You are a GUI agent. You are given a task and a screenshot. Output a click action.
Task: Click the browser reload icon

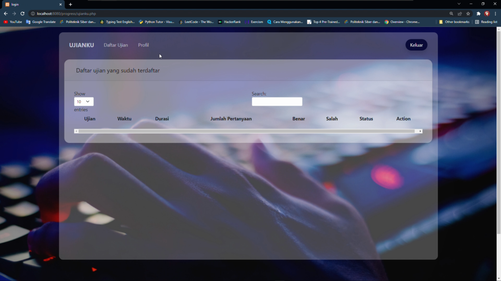coord(22,14)
